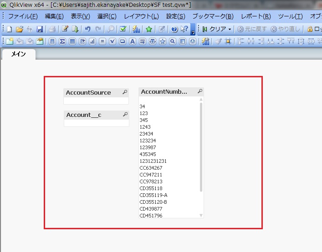Open the 表示(V) menu

point(81,16)
